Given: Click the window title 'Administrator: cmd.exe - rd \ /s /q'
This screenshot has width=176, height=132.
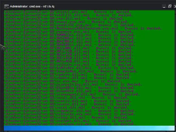Looking at the screenshot, I should click(32, 6).
